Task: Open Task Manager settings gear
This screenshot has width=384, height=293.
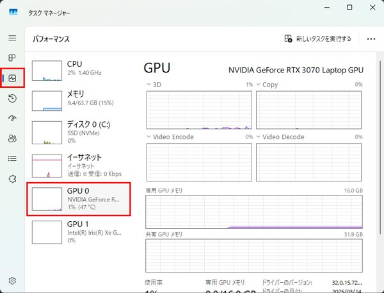Action: pyautogui.click(x=12, y=280)
